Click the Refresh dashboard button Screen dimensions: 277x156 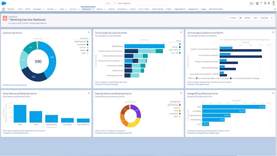[x=248, y=18]
